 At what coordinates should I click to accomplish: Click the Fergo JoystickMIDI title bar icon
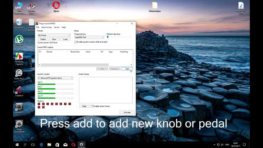coord(37,23)
